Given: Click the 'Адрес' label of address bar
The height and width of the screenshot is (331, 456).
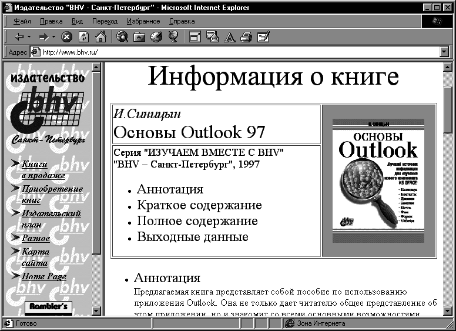Looking at the screenshot, I should pyautogui.click(x=18, y=52).
